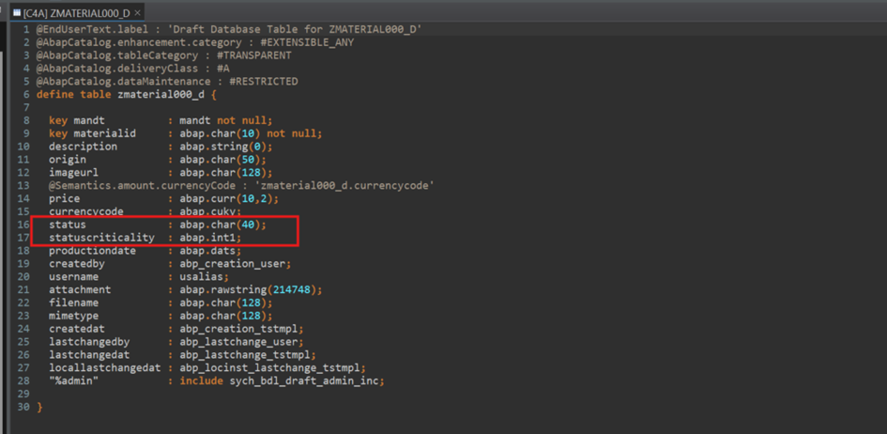This screenshot has height=434, width=887.
Task: Click the closing brace on line 30
Action: coord(39,407)
